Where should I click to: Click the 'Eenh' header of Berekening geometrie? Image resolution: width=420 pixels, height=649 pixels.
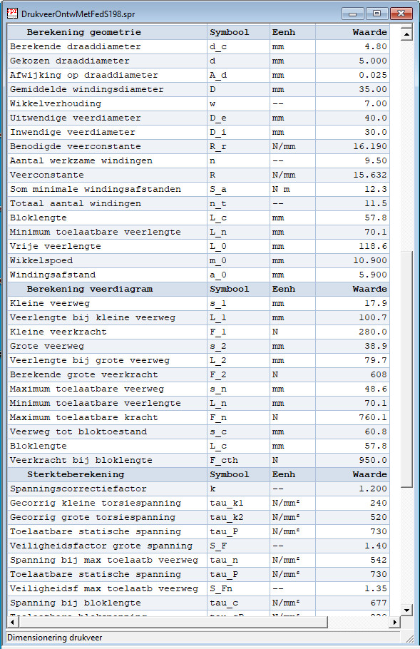(x=284, y=32)
